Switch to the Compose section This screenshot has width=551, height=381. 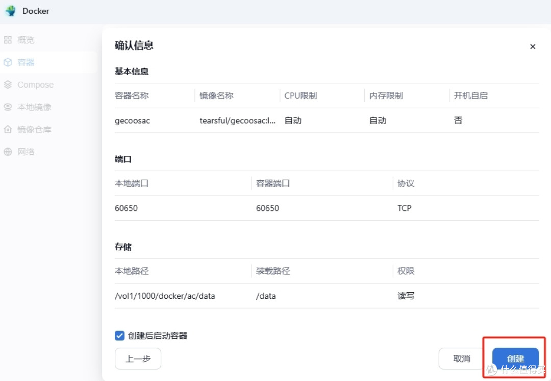[x=35, y=84]
